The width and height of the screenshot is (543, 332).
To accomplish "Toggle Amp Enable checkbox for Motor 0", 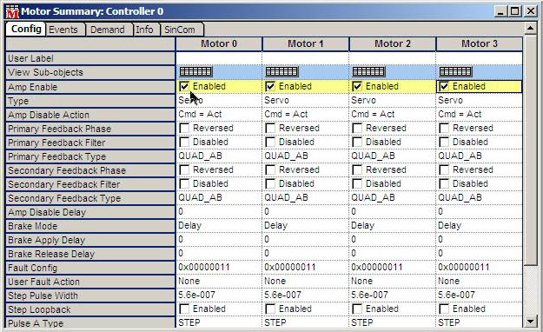I will (184, 86).
